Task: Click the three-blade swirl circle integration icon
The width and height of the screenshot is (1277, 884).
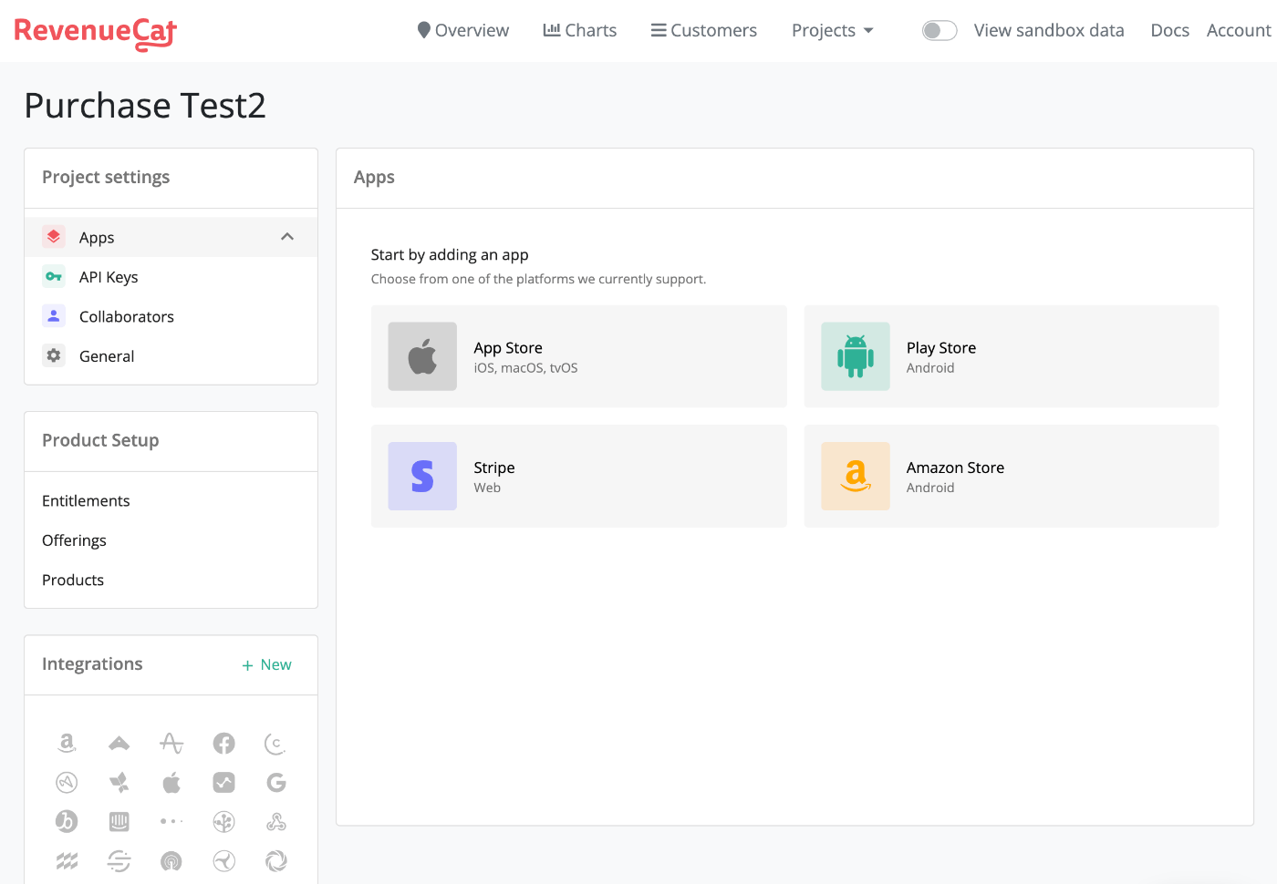Action: coord(223,861)
